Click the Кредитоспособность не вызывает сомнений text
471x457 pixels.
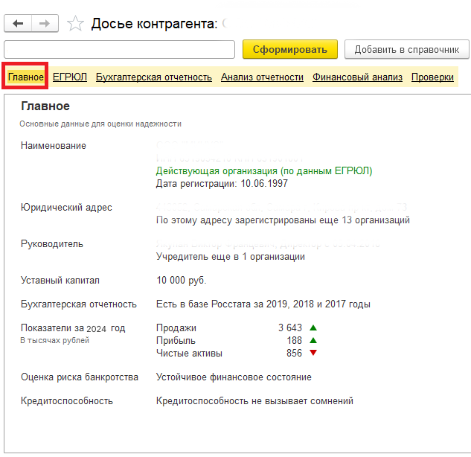click(254, 401)
